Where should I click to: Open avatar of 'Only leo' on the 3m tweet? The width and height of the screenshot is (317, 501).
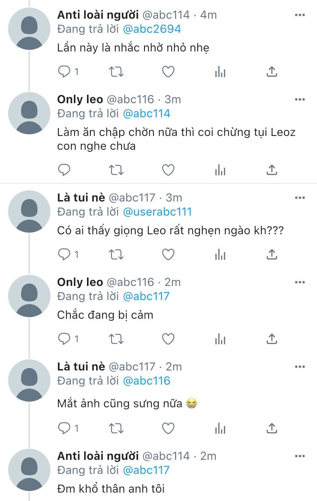point(29,113)
